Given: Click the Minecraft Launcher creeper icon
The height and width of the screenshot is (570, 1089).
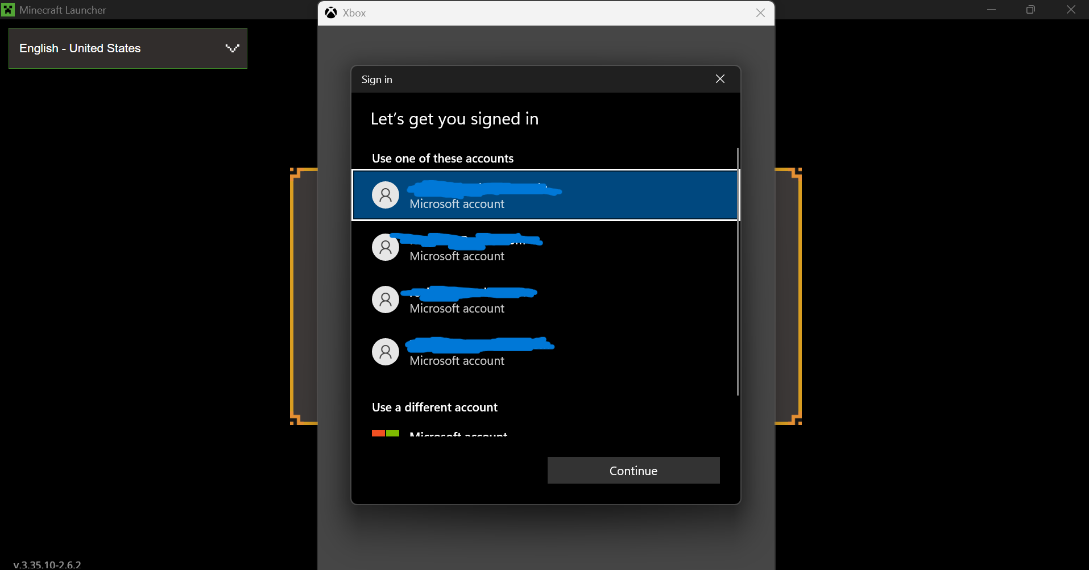Looking at the screenshot, I should pyautogui.click(x=8, y=10).
